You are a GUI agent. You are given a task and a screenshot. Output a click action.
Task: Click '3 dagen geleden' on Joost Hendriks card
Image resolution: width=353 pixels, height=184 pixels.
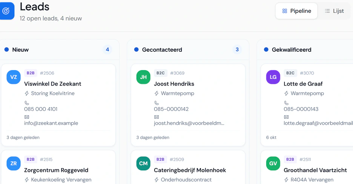[153, 138]
